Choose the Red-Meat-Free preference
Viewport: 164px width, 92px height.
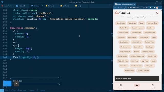coord(150,33)
